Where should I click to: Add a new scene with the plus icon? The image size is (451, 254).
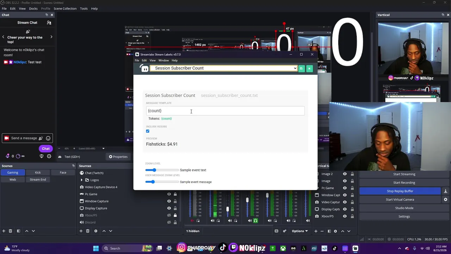tap(4, 231)
